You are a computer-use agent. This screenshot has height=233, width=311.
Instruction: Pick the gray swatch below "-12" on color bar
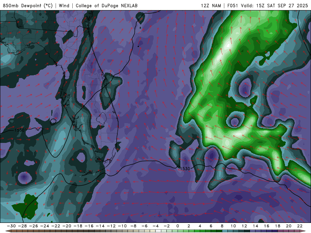pyautogui.click(x=114, y=231)
